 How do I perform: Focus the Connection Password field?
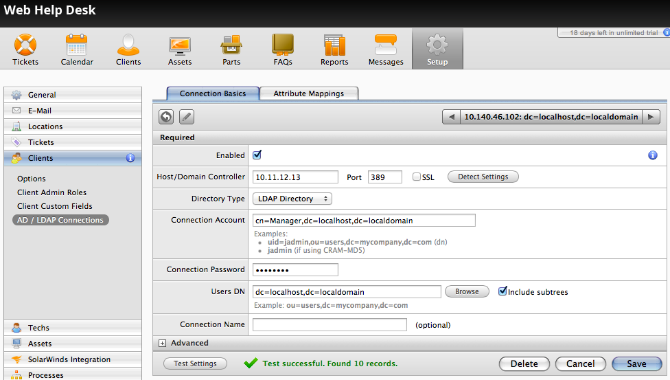click(295, 270)
